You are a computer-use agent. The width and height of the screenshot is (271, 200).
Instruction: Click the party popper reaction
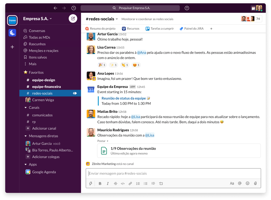[x=102, y=65]
